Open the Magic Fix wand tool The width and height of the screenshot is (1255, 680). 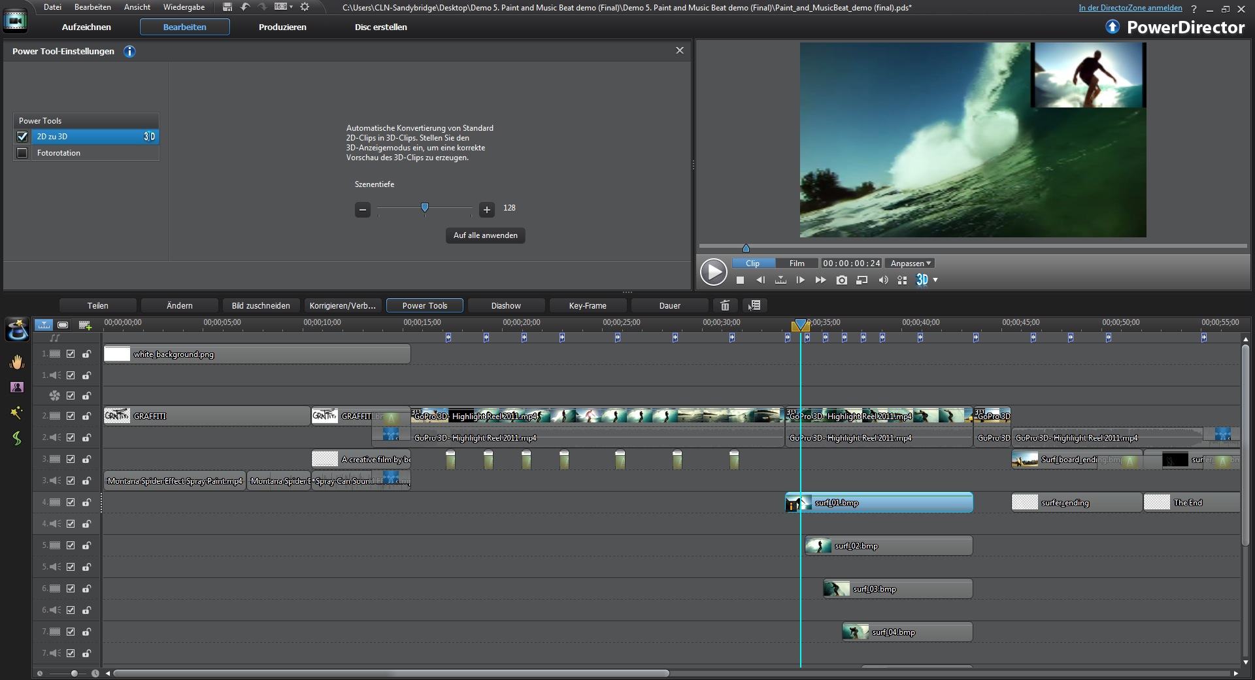click(x=17, y=413)
